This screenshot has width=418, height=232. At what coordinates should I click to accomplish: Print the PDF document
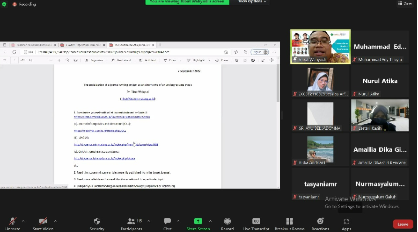tap(236, 60)
